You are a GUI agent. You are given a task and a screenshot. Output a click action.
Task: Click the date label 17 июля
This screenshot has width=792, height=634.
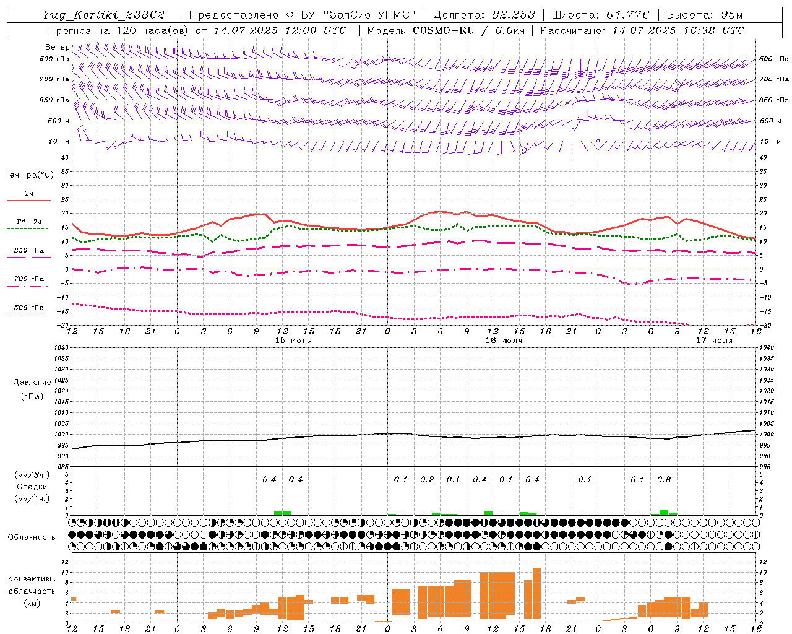(714, 341)
